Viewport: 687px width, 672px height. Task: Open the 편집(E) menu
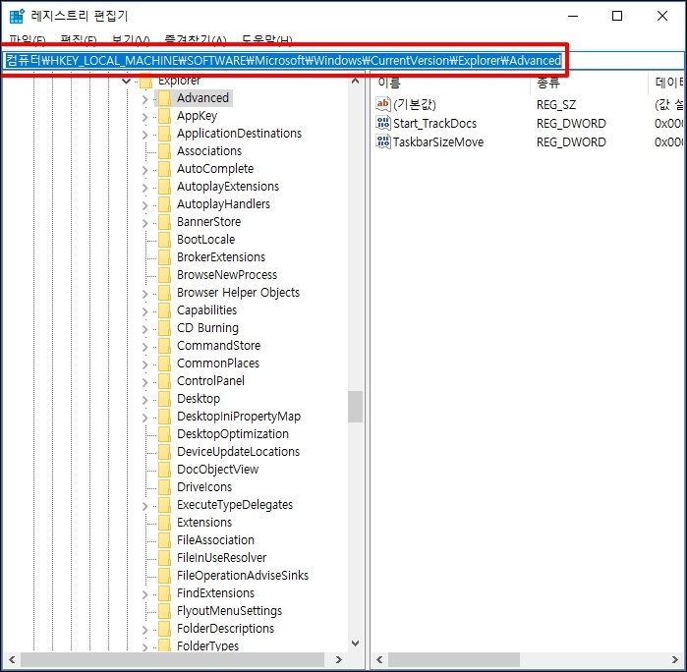79,40
